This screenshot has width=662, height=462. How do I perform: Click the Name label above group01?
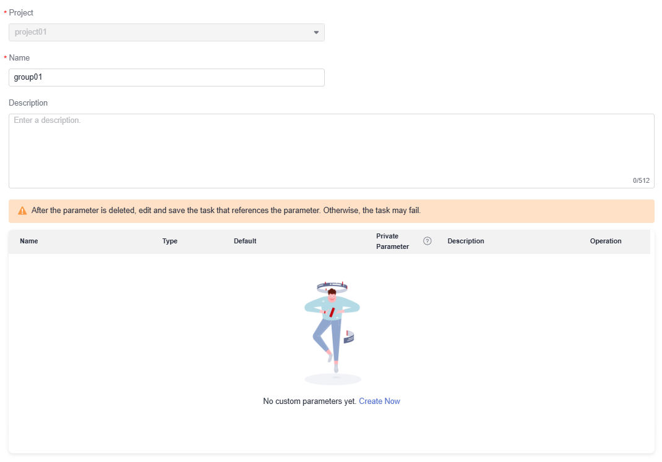tap(19, 58)
